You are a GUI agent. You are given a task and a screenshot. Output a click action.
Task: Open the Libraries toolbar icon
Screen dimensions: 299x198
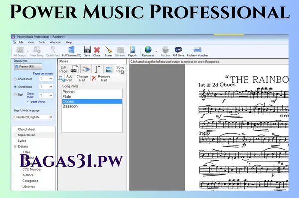tap(120, 52)
